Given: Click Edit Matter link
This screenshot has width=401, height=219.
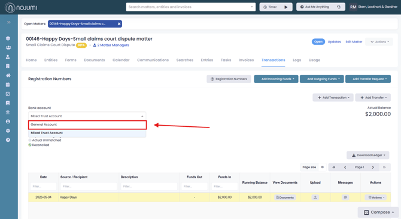Looking at the screenshot, I should pyautogui.click(x=354, y=42).
